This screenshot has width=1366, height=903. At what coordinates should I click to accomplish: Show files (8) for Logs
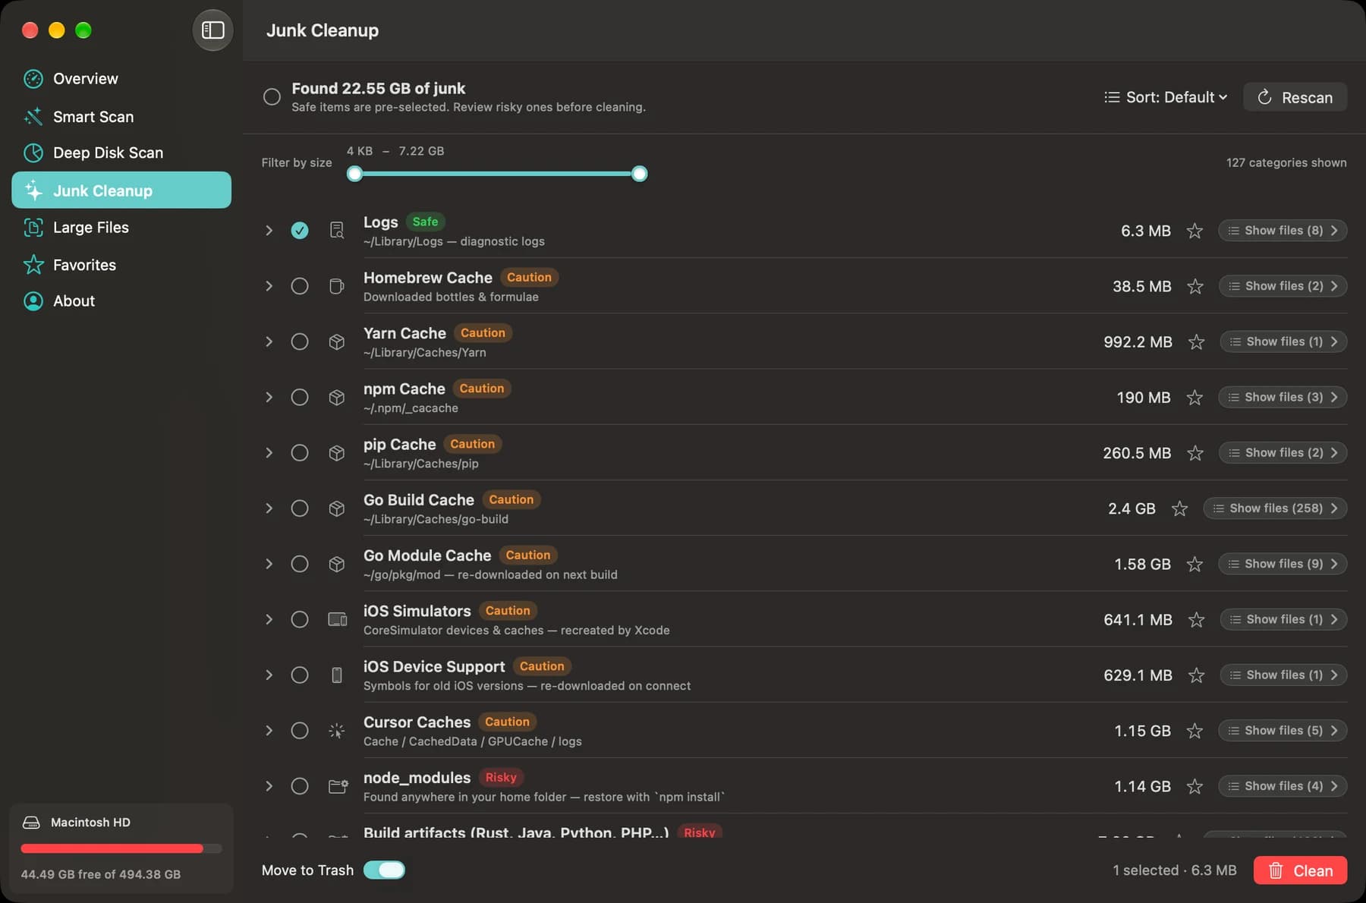click(x=1283, y=231)
